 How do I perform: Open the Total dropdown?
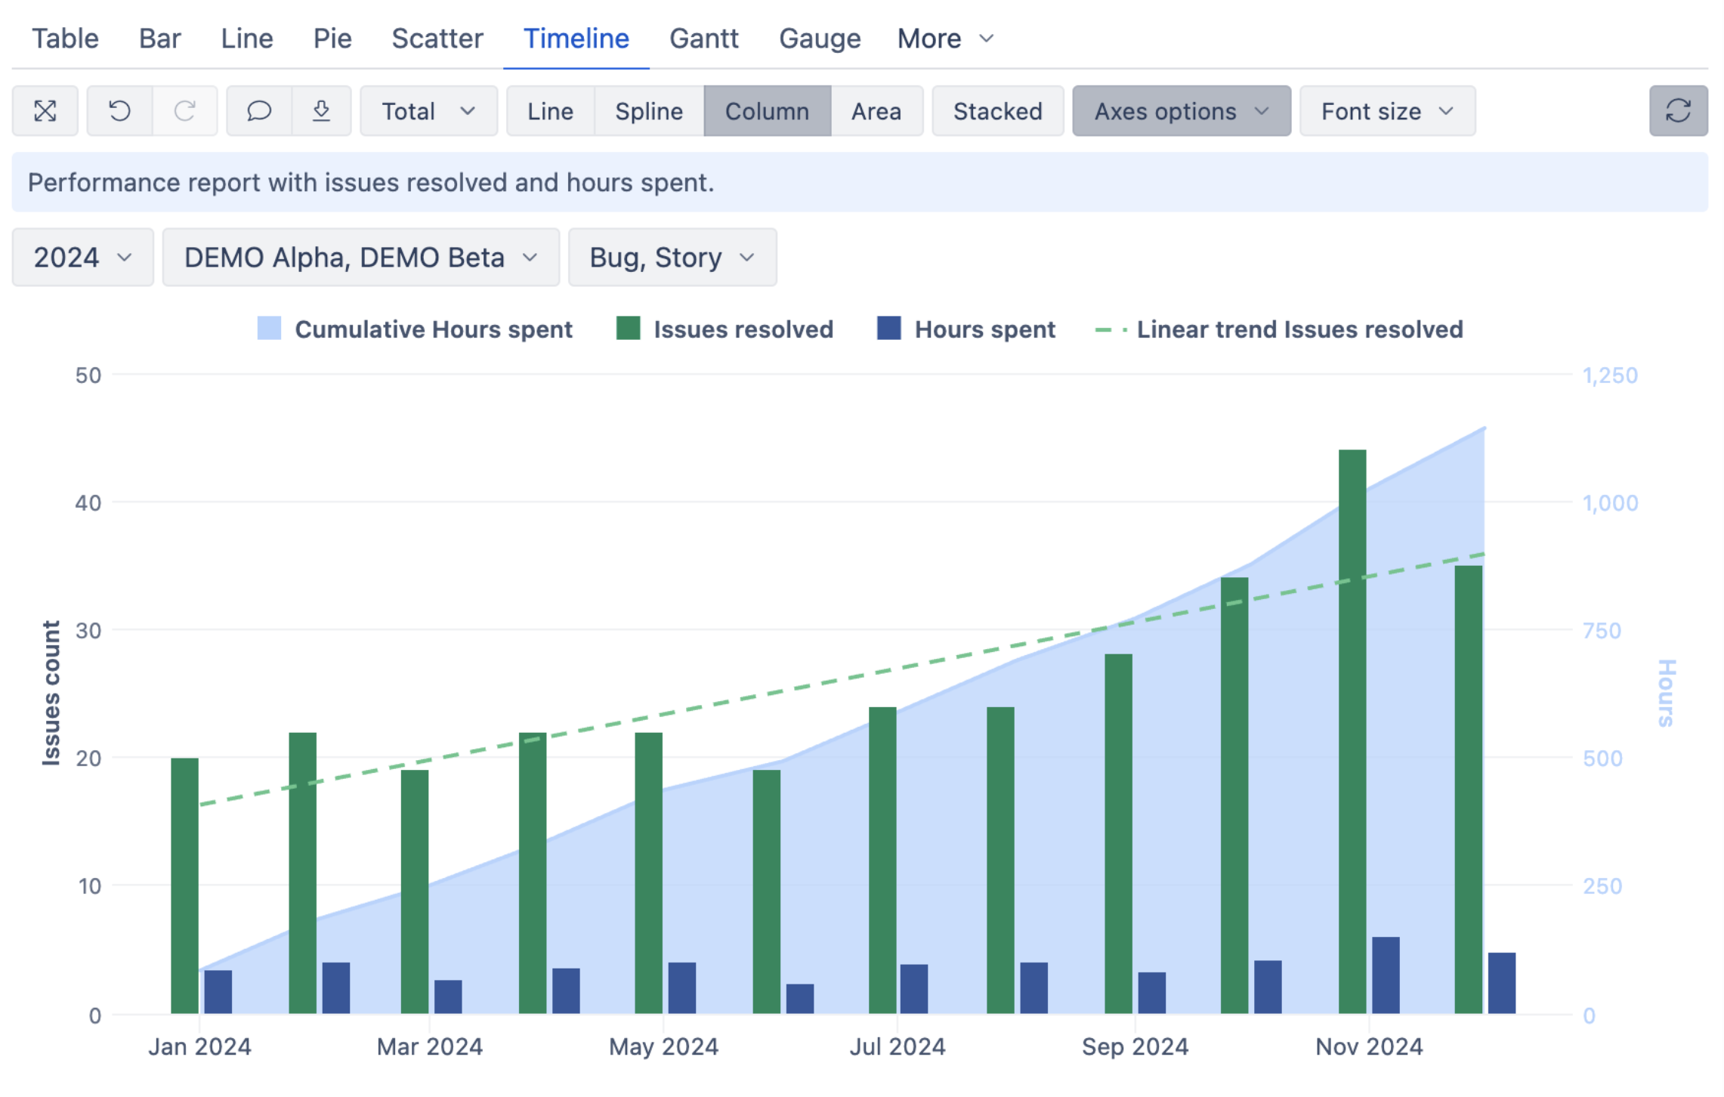tap(428, 111)
